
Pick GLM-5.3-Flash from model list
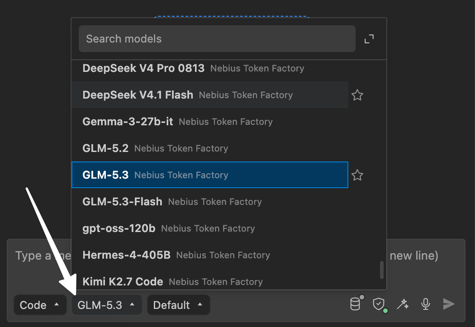pos(210,202)
